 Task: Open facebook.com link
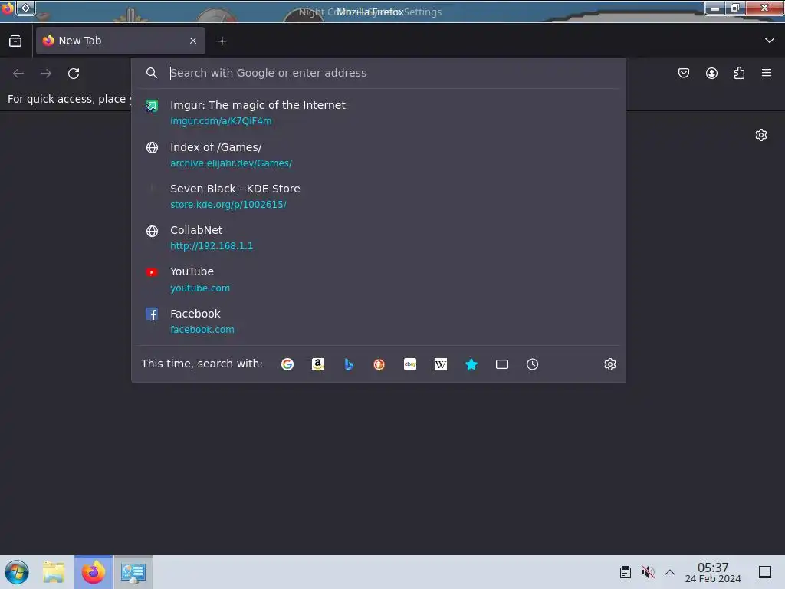pyautogui.click(x=202, y=330)
